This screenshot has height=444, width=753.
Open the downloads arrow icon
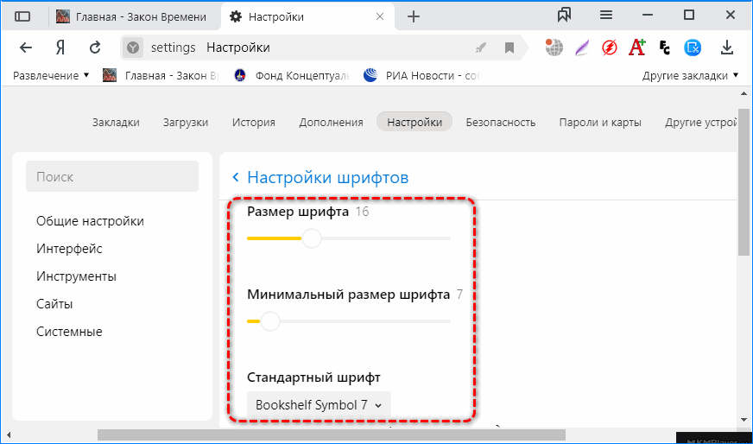727,48
